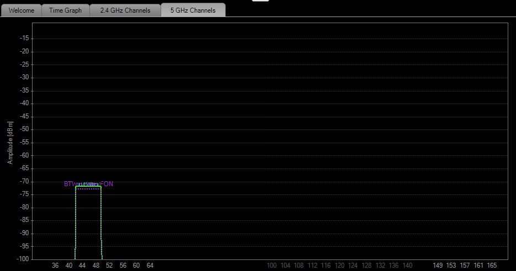The width and height of the screenshot is (516, 271).
Task: Click the BTWifi FON network label
Action: point(88,183)
